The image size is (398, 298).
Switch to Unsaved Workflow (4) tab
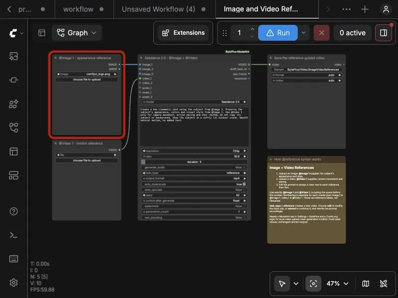click(x=164, y=9)
